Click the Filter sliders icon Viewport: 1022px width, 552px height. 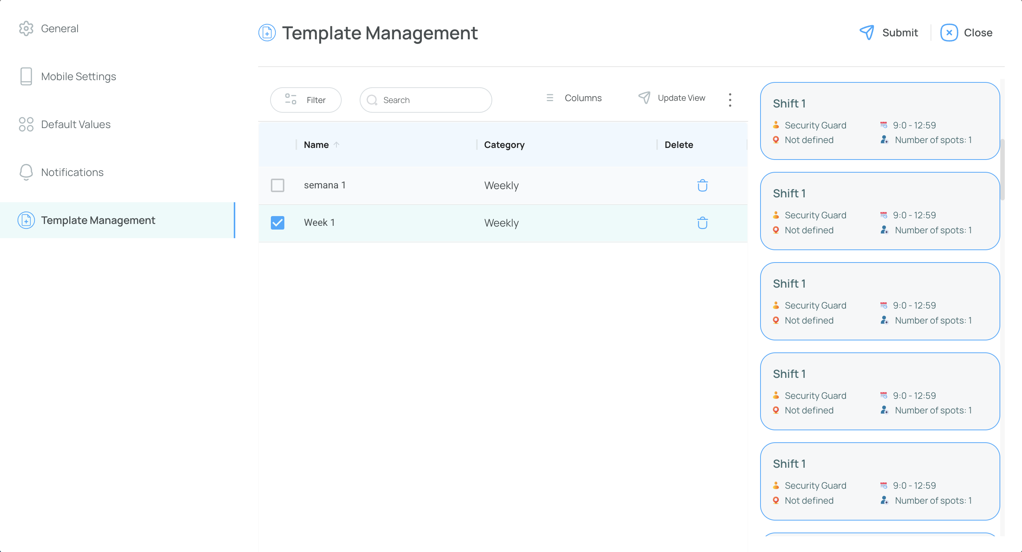(x=291, y=99)
